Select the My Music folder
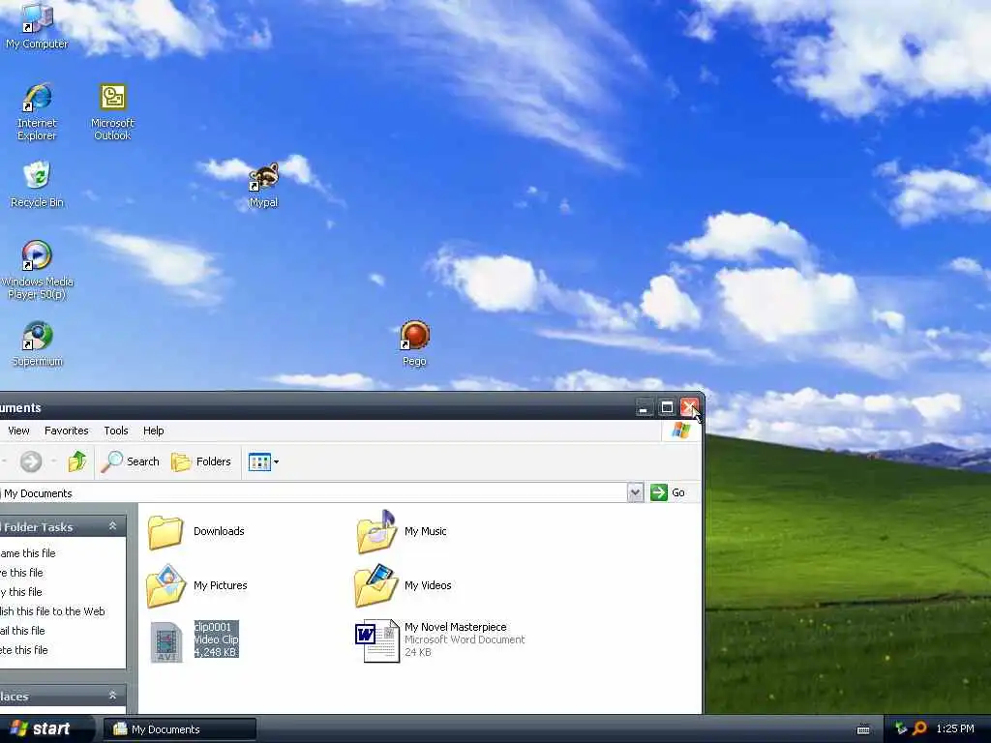Viewport: 991px width, 743px height. pyautogui.click(x=402, y=531)
